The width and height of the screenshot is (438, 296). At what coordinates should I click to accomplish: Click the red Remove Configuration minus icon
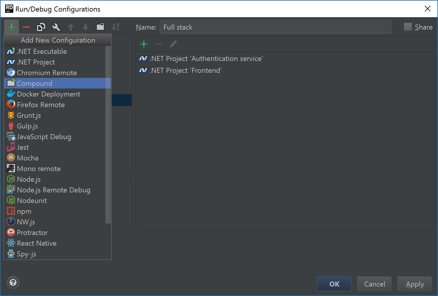tap(26, 27)
